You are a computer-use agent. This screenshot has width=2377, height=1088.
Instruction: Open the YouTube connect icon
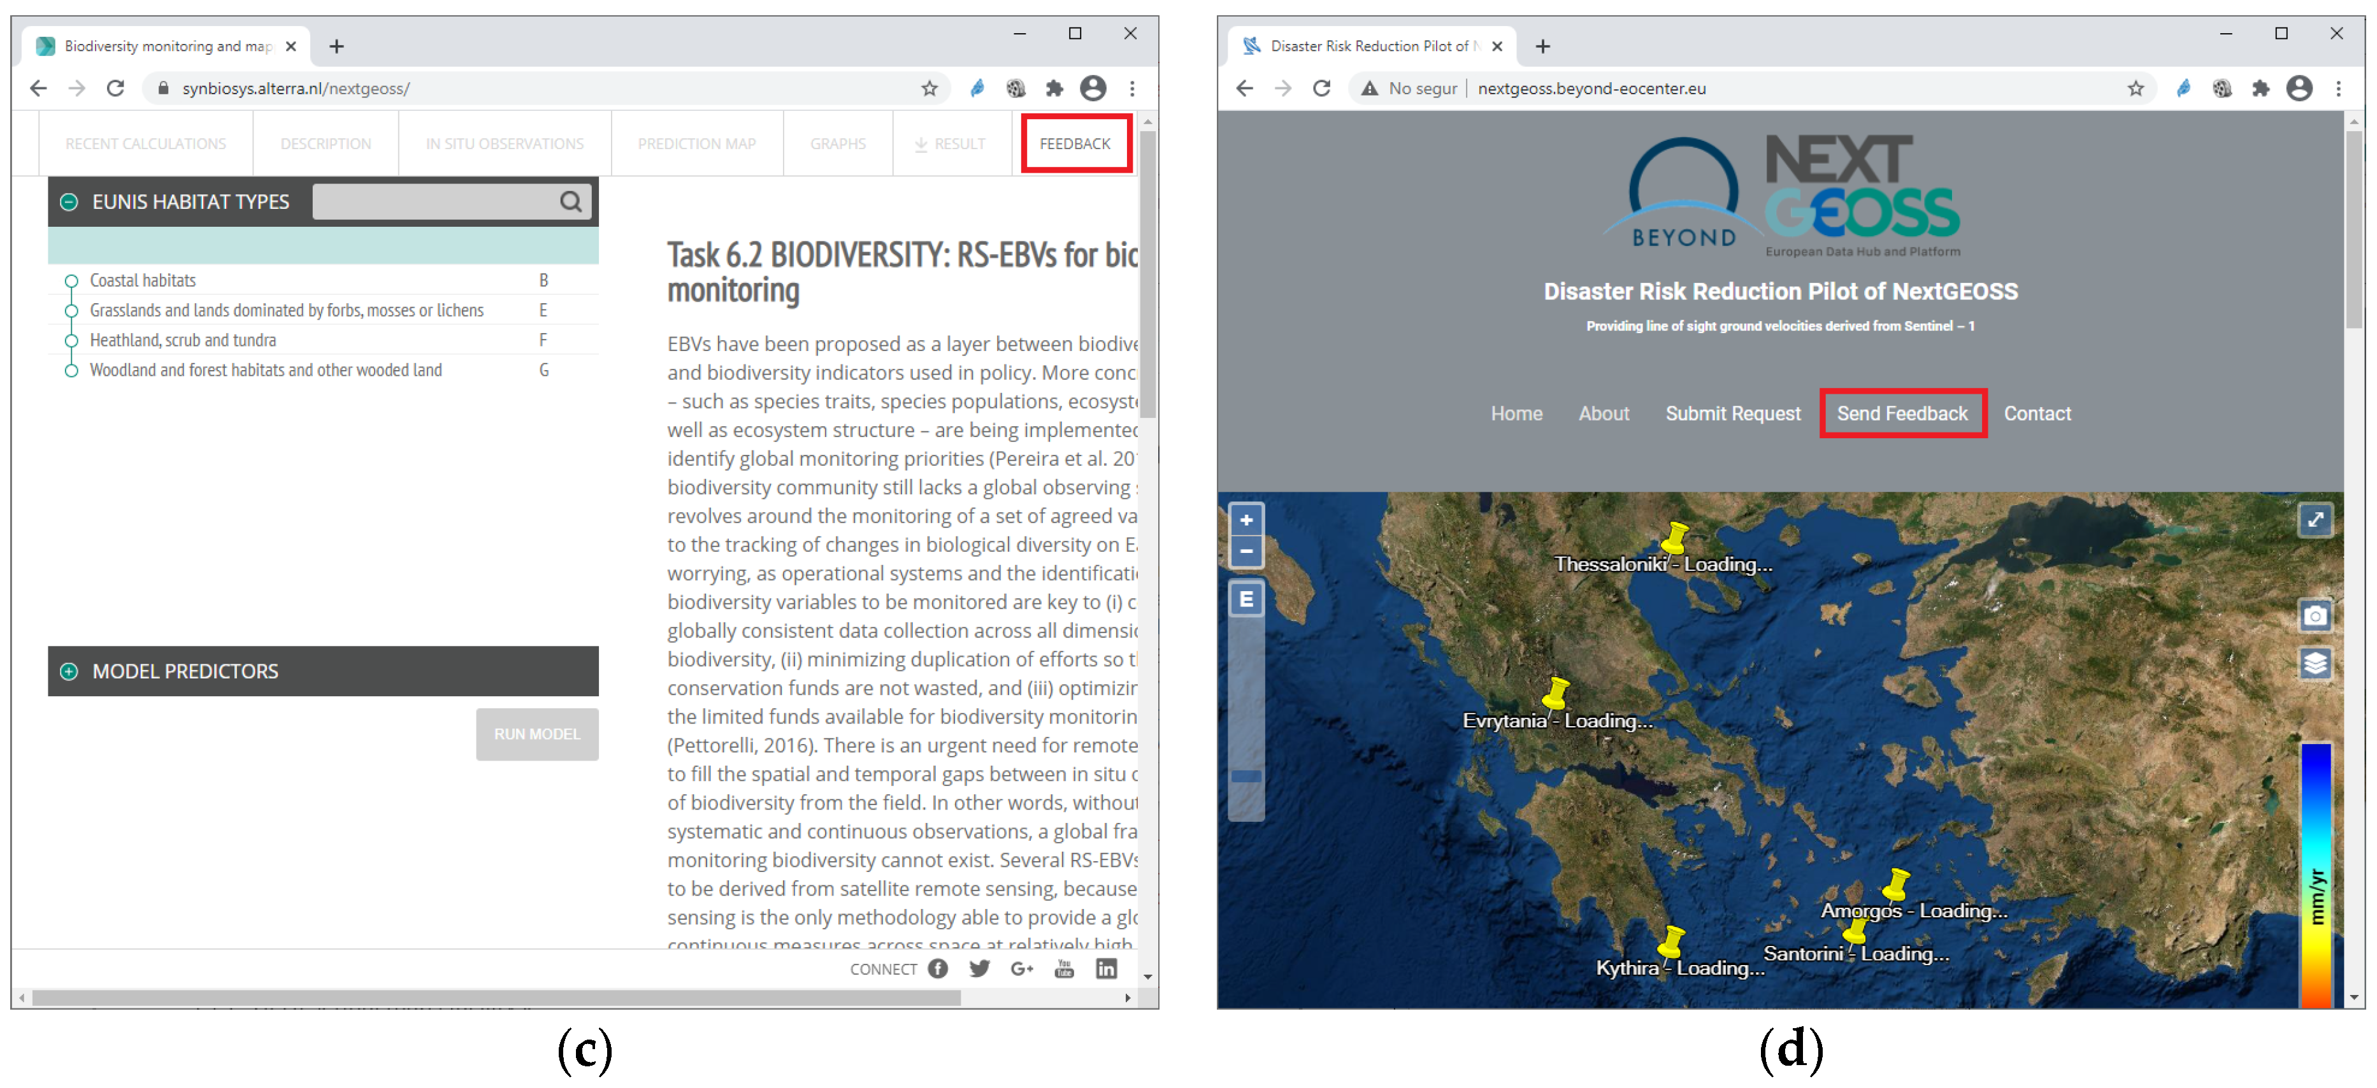pyautogui.click(x=1064, y=968)
